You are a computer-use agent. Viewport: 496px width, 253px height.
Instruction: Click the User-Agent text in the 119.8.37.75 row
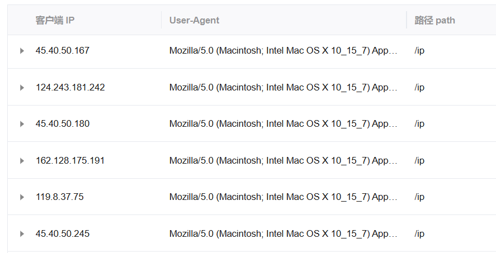click(x=283, y=197)
